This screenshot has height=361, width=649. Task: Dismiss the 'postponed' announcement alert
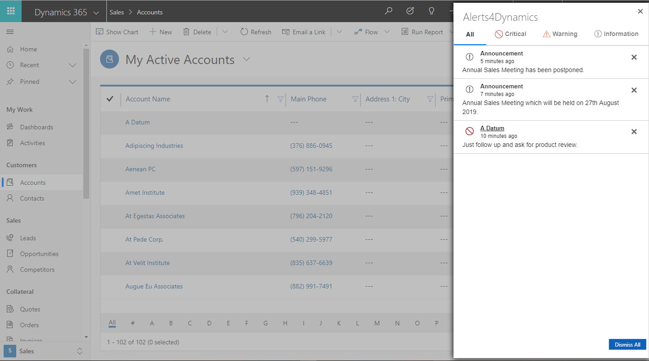click(634, 57)
